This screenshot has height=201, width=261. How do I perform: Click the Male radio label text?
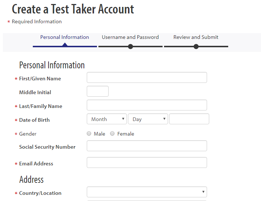tap(100, 134)
